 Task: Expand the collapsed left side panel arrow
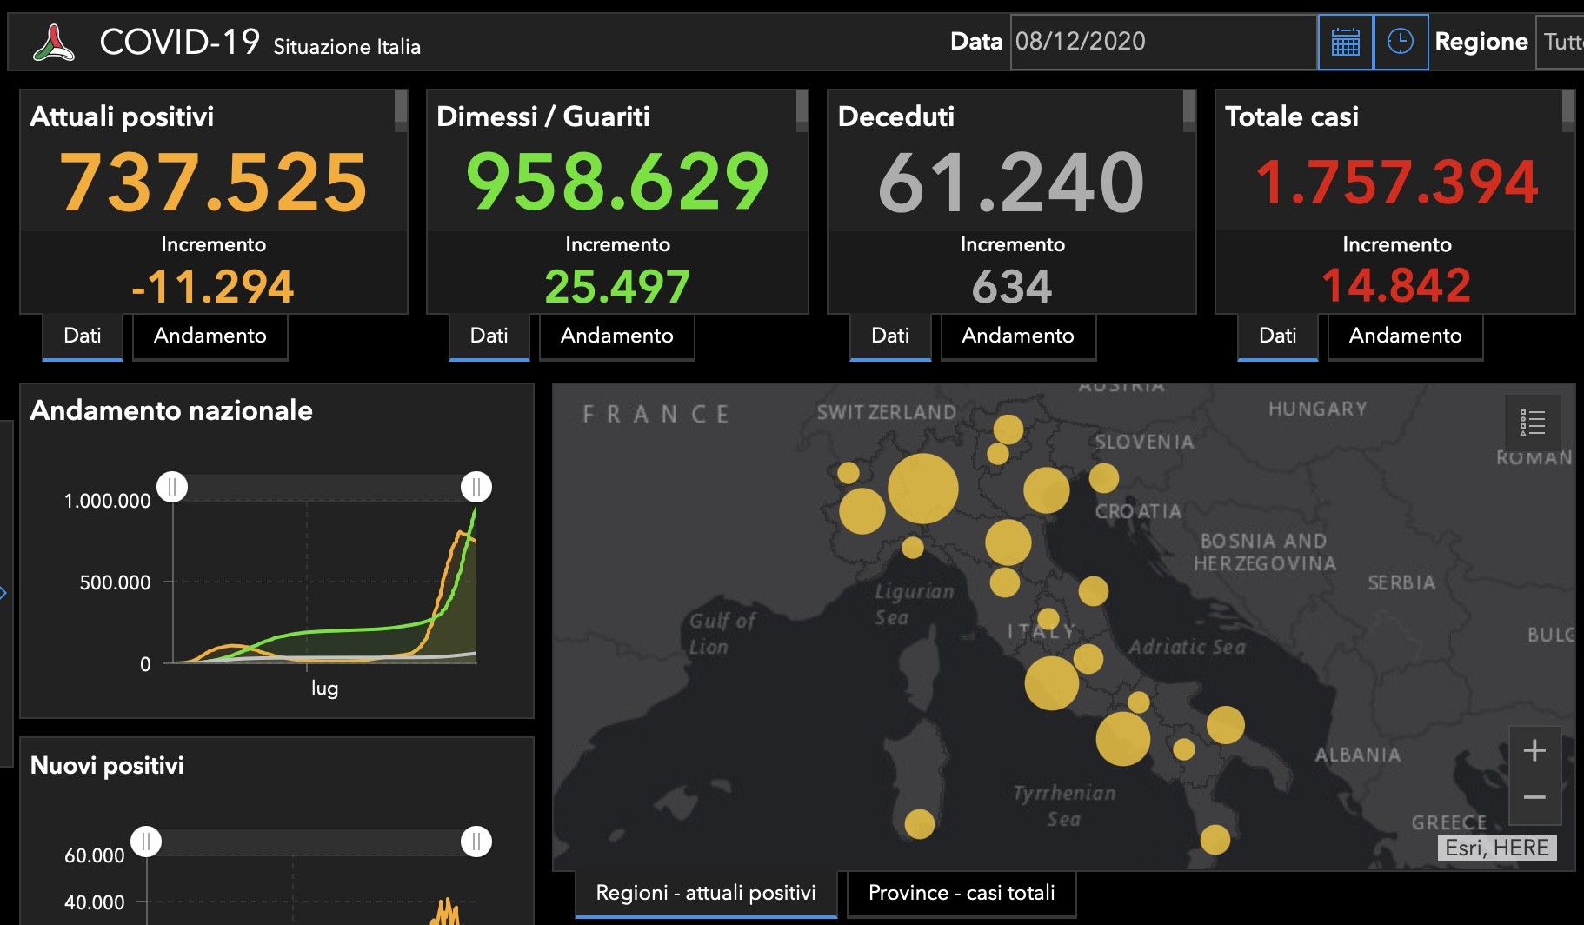point(3,593)
